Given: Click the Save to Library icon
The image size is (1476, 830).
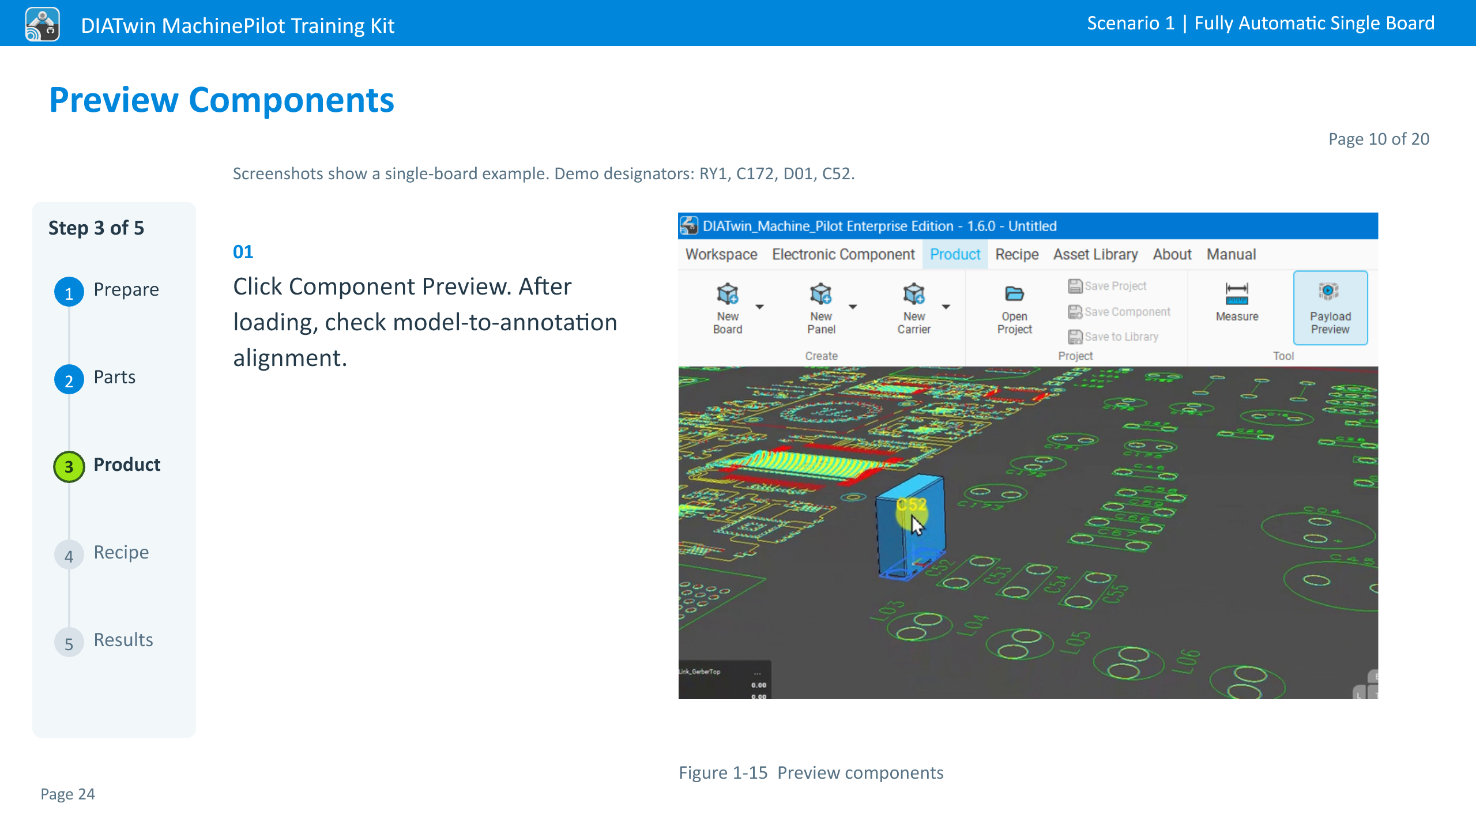Looking at the screenshot, I should tap(1075, 337).
